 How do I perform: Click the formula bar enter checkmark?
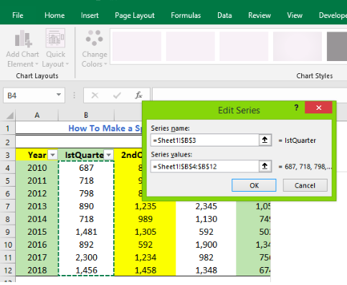pyautogui.click(x=117, y=95)
